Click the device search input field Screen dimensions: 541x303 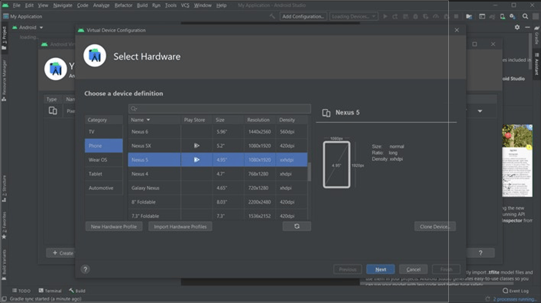point(219,108)
